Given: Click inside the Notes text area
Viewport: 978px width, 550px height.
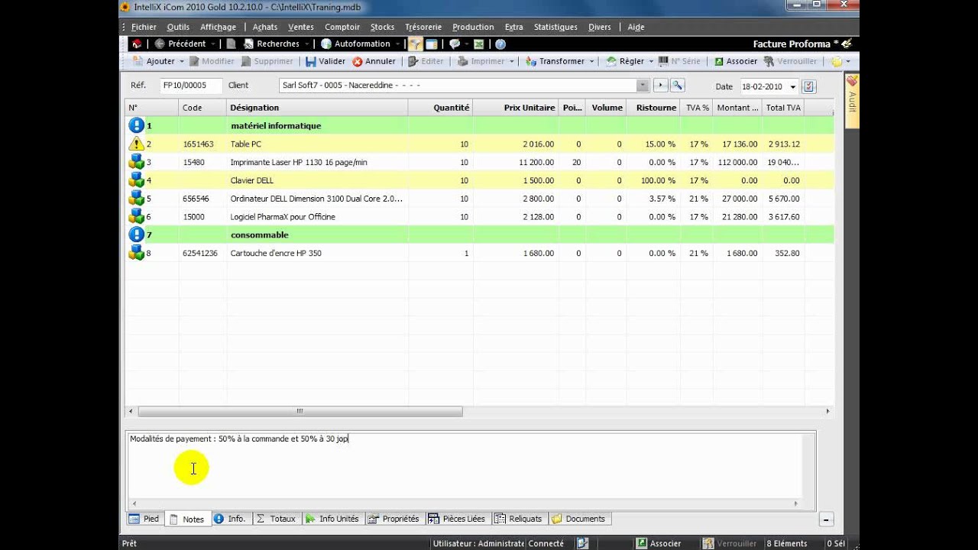Looking at the screenshot, I should tap(465, 466).
